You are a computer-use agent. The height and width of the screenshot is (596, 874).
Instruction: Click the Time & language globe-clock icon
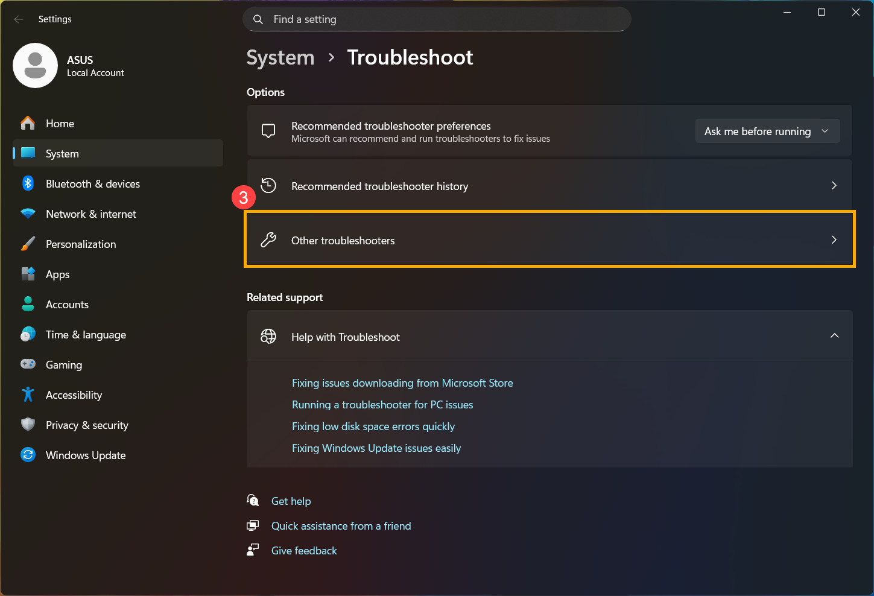pyautogui.click(x=28, y=334)
